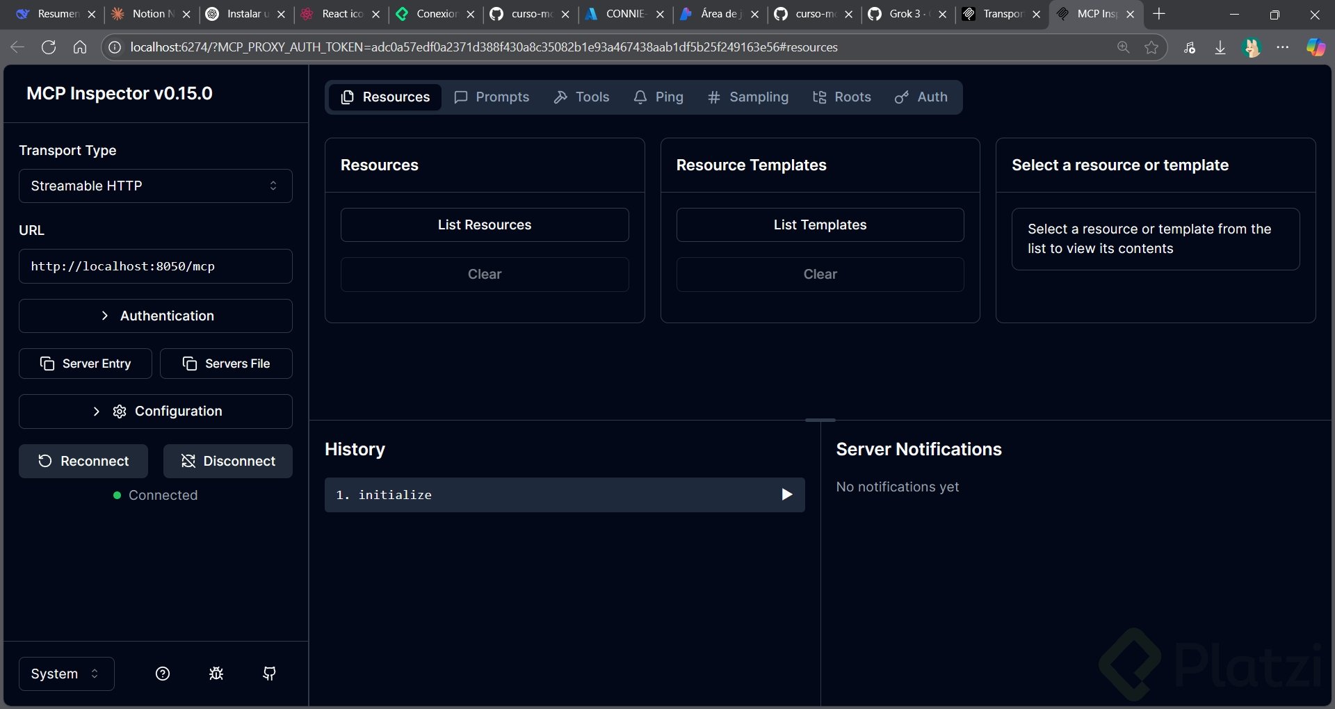Expand the Configuration section
The width and height of the screenshot is (1335, 709).
155,411
